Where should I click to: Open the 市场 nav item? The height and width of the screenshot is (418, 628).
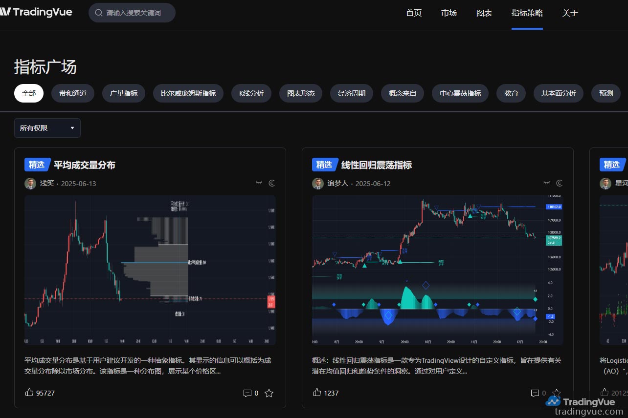tap(449, 13)
